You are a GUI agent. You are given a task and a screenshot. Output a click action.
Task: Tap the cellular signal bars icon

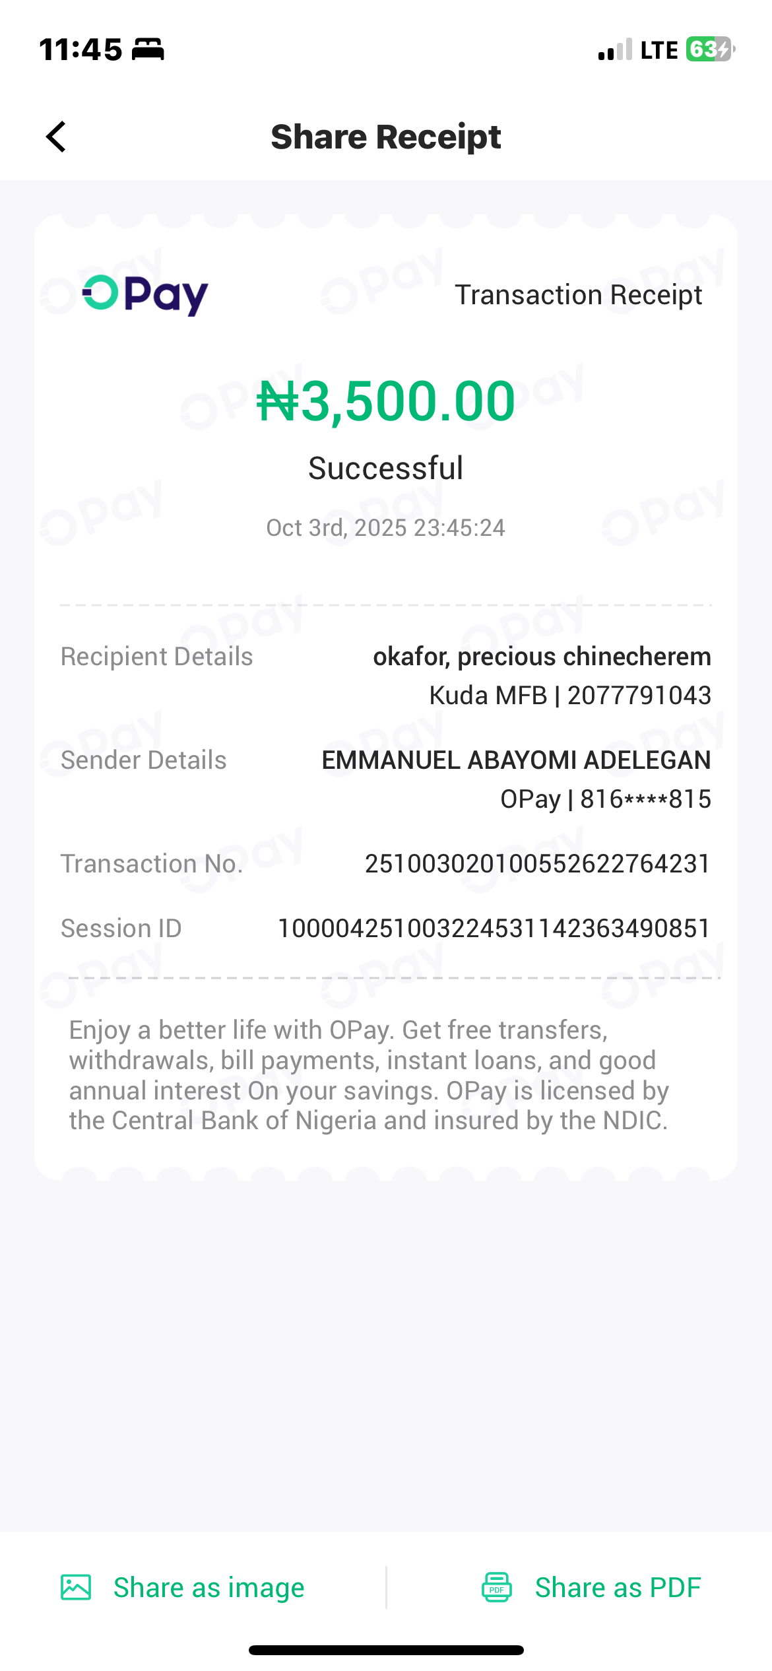615,50
